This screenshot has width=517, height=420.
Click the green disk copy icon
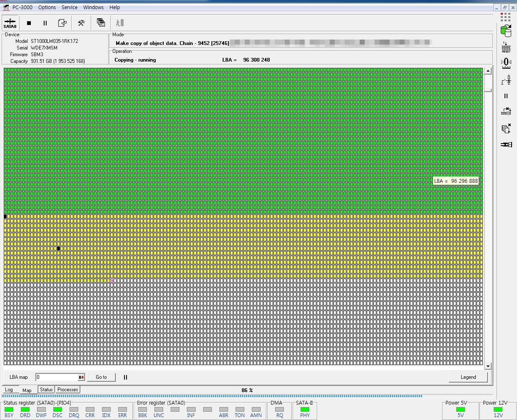tap(506, 31)
